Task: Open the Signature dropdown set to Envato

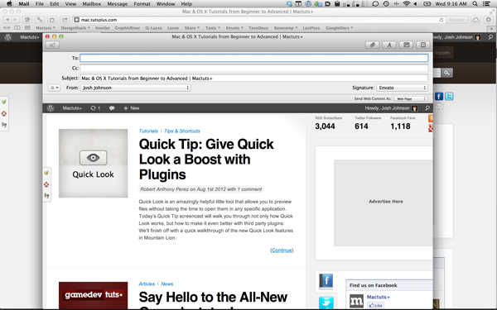Action: [x=402, y=88]
